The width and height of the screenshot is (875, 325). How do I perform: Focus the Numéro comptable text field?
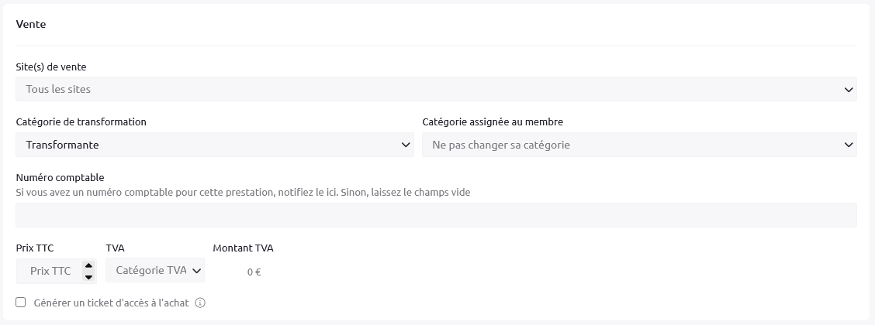coord(436,215)
